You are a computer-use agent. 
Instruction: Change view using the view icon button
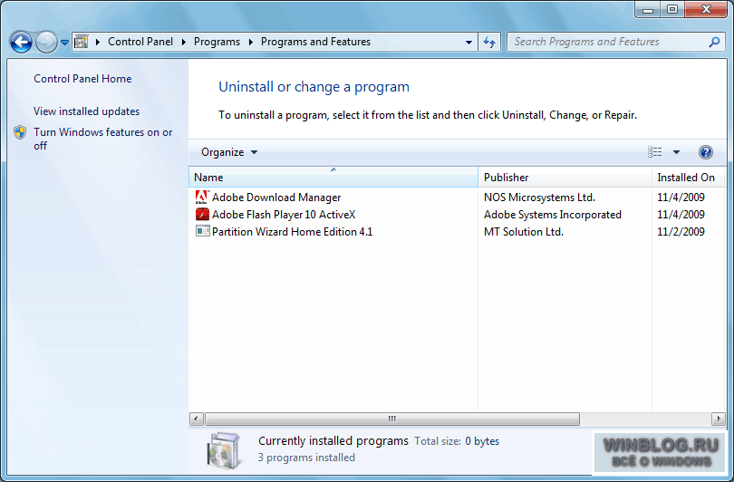[x=655, y=151]
